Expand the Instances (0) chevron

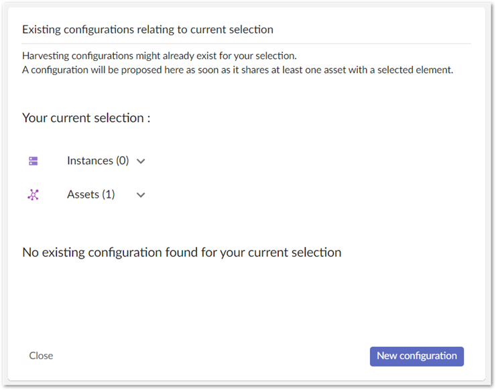click(141, 161)
